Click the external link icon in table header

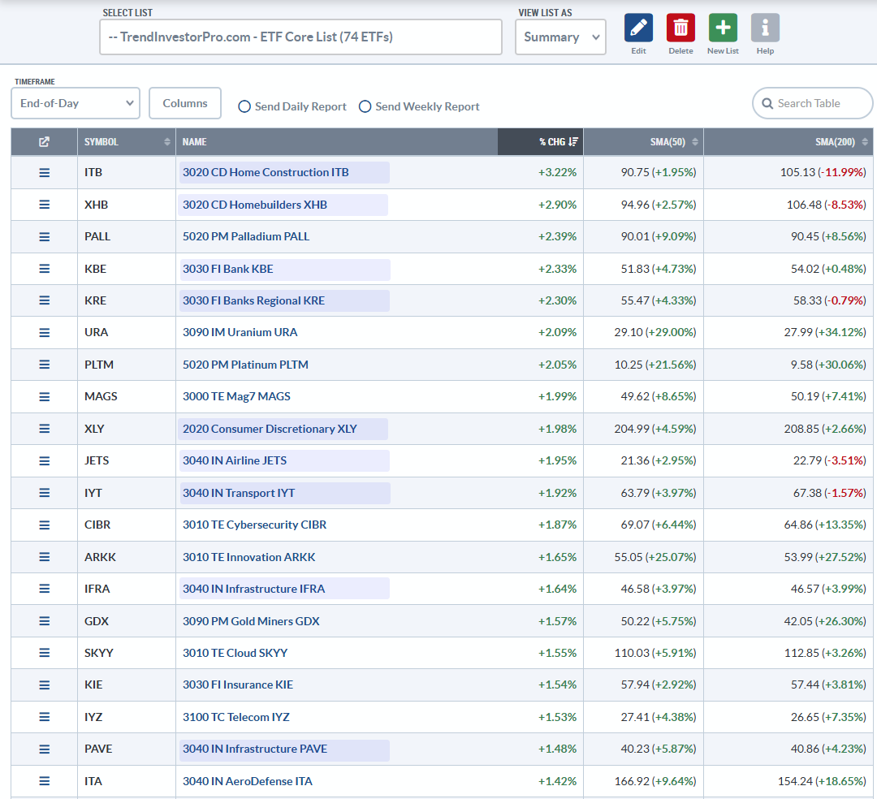pyautogui.click(x=44, y=142)
